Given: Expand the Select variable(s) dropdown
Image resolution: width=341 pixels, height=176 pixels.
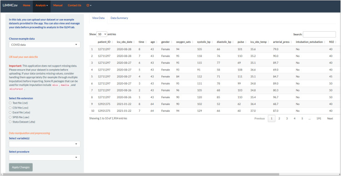Looking at the screenshot, I should (x=45, y=144).
